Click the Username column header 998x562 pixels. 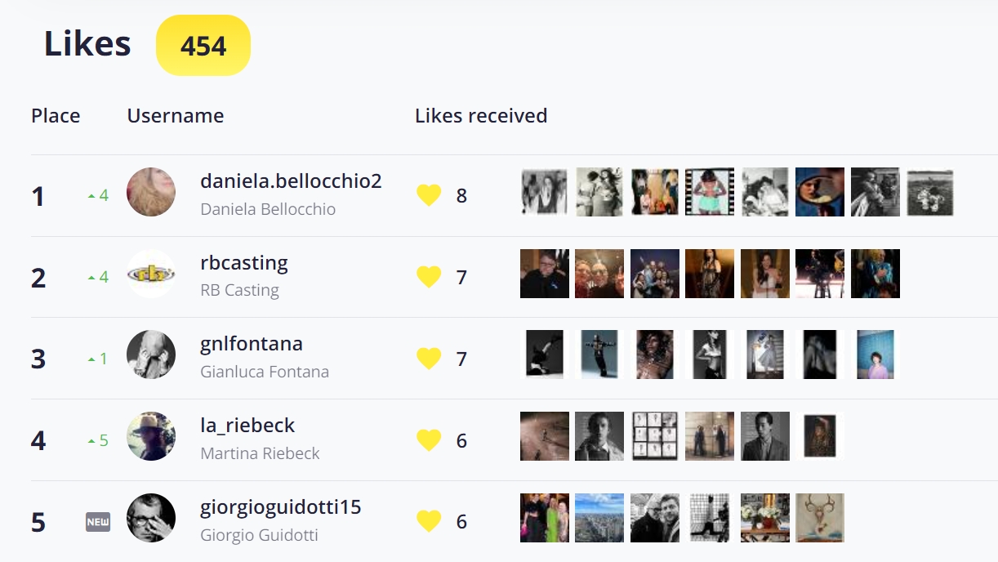176,116
